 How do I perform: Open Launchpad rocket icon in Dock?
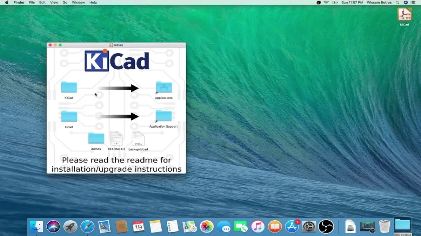tap(70, 227)
